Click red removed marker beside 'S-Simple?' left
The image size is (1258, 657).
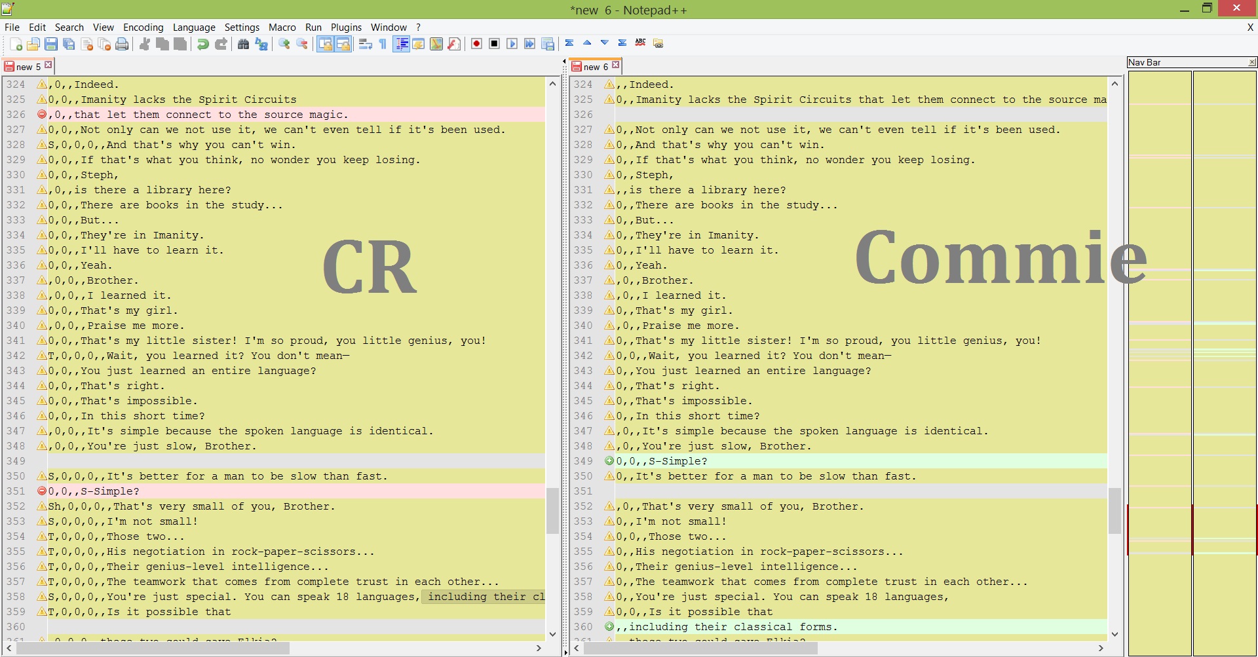[42, 491]
